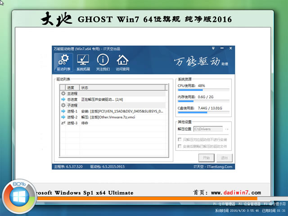Click the arrow icon beside 进程-1

point(63,111)
